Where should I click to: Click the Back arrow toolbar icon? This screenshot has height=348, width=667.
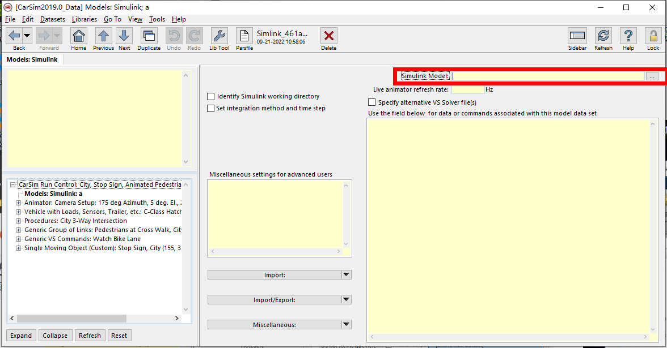[x=14, y=36]
